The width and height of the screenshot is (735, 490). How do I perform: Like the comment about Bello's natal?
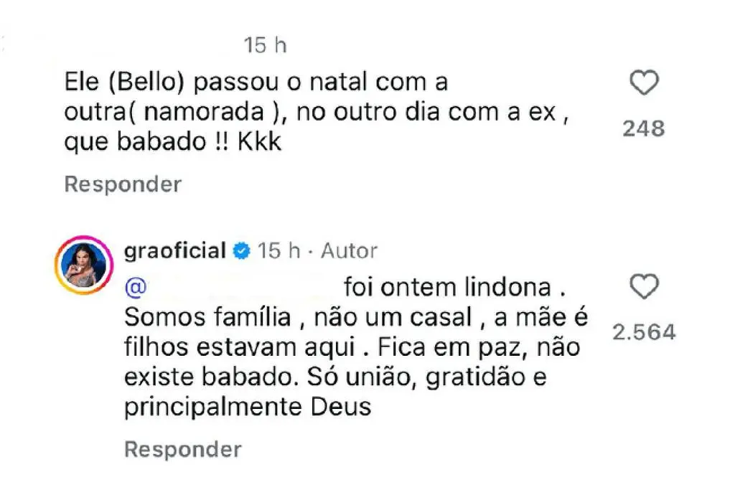click(644, 85)
